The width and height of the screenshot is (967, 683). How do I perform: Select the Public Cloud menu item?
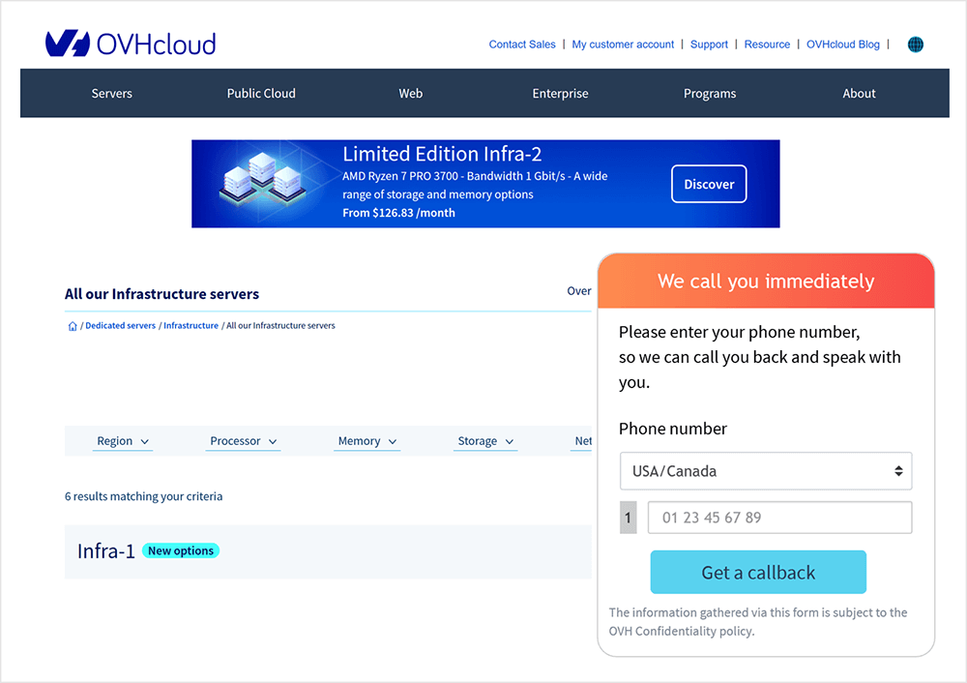tap(261, 93)
